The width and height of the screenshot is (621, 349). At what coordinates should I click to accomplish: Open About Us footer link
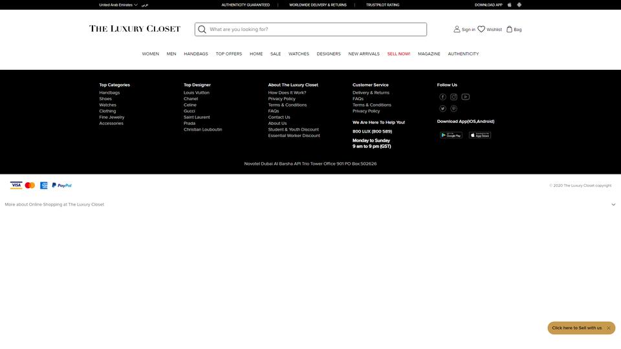[x=278, y=123]
